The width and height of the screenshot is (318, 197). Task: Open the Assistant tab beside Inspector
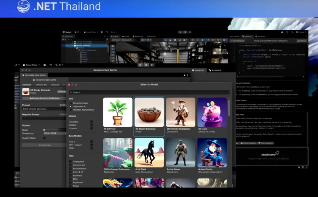pos(215,70)
